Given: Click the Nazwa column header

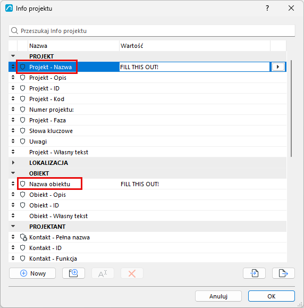Looking at the screenshot, I should pyautogui.click(x=73, y=46).
